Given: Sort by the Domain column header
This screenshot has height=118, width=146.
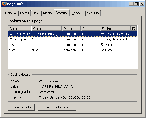Looking at the screenshot, I should pos(71,29).
